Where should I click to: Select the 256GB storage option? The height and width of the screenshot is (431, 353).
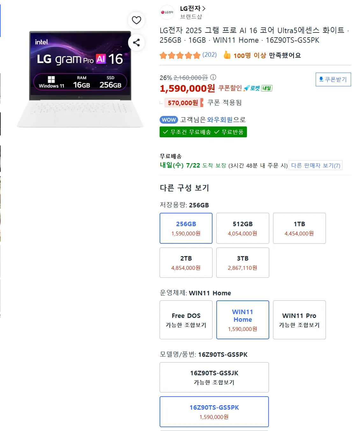[186, 228]
